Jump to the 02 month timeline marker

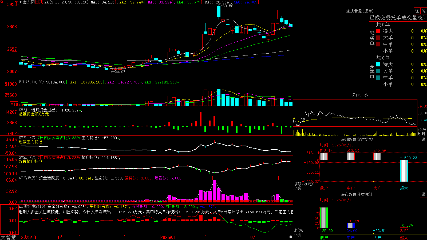click(x=253, y=237)
